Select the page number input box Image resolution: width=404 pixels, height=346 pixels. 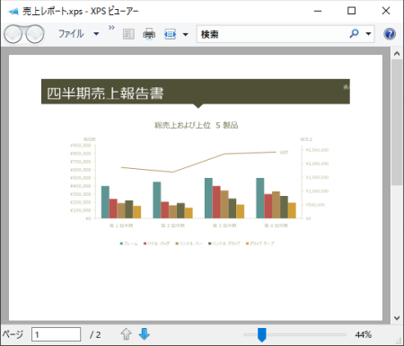56,334
